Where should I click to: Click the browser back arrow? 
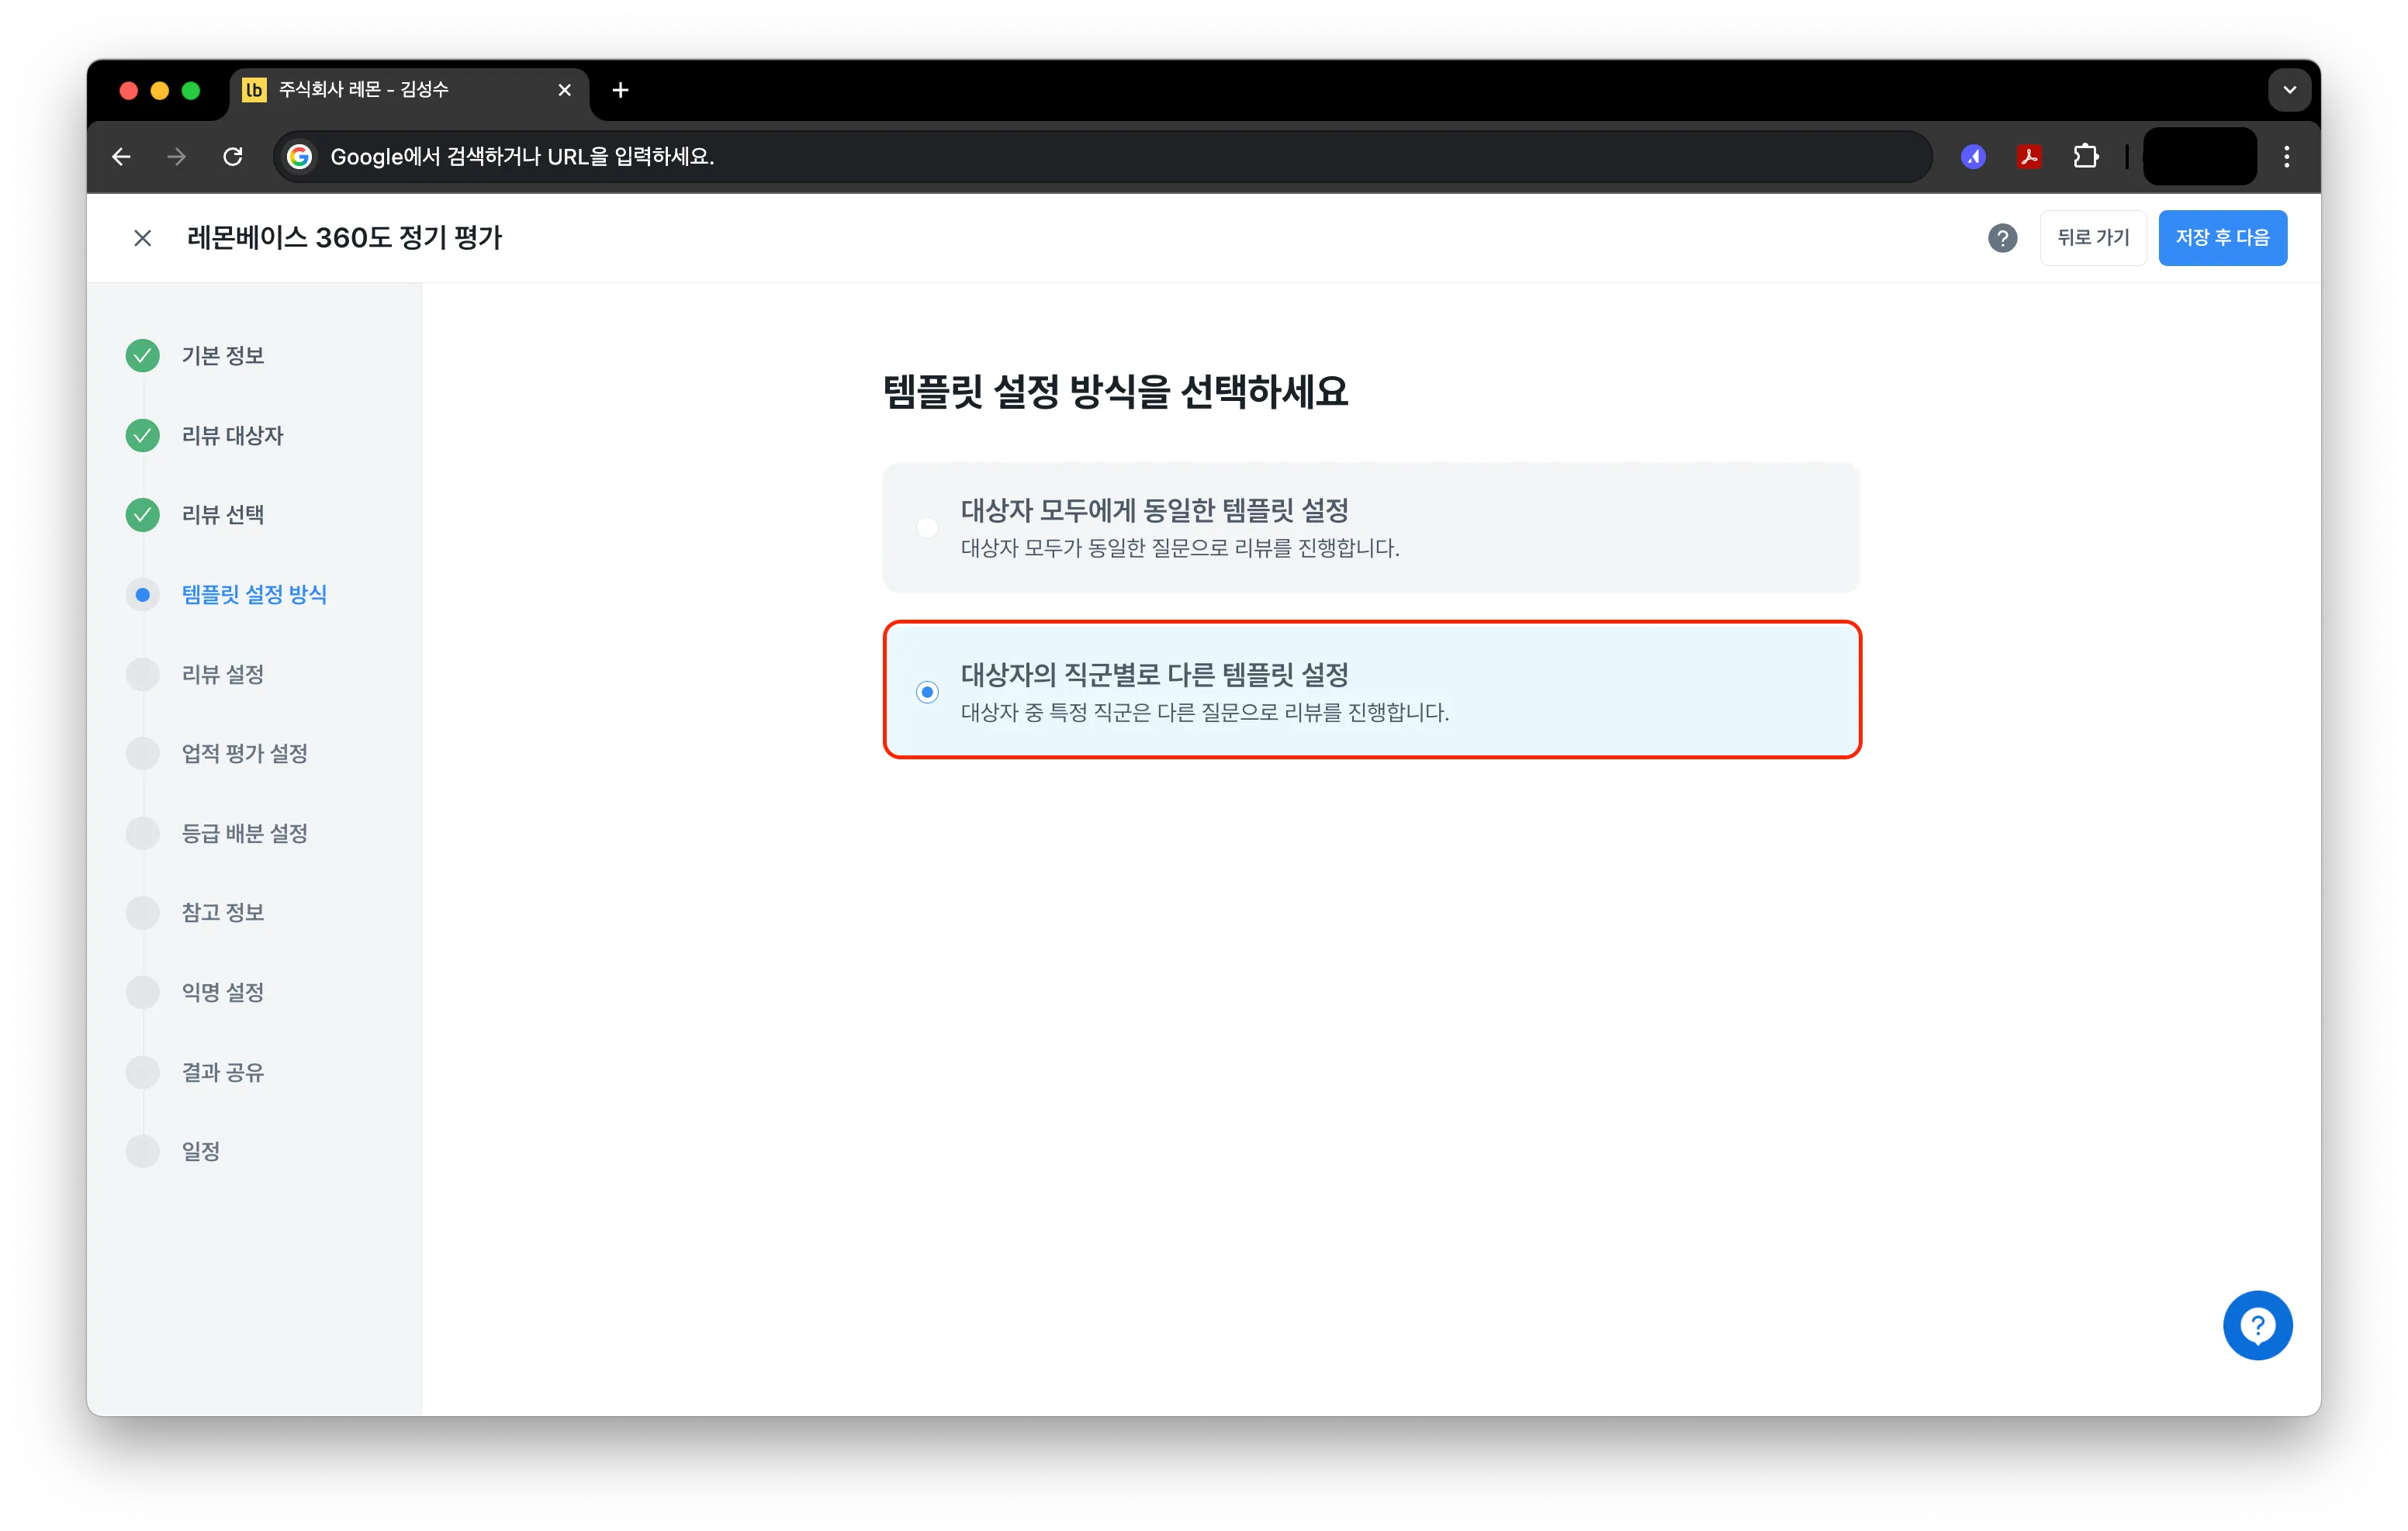[x=121, y=157]
